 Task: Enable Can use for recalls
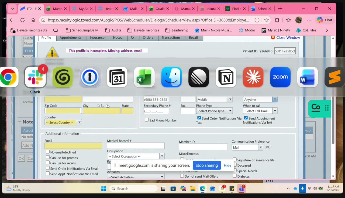click(x=48, y=163)
